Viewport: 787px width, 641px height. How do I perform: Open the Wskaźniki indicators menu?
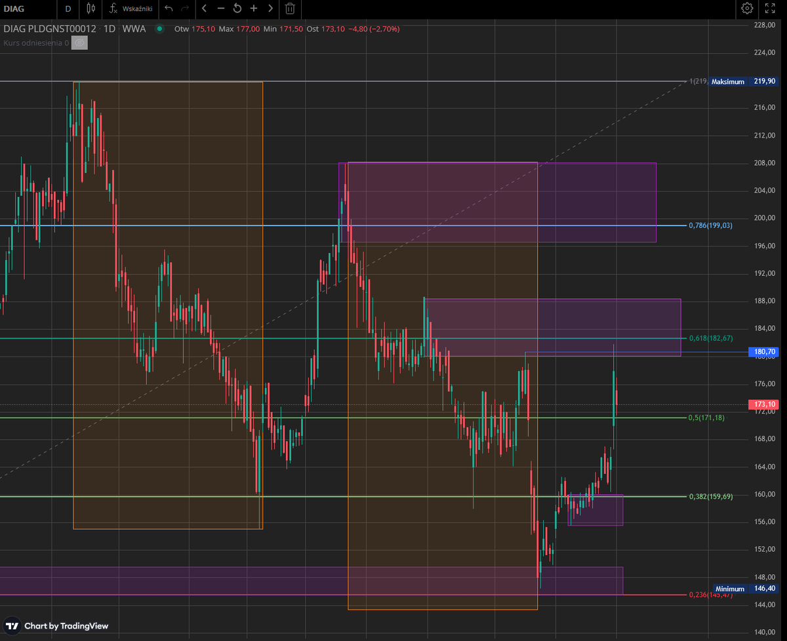(x=131, y=9)
